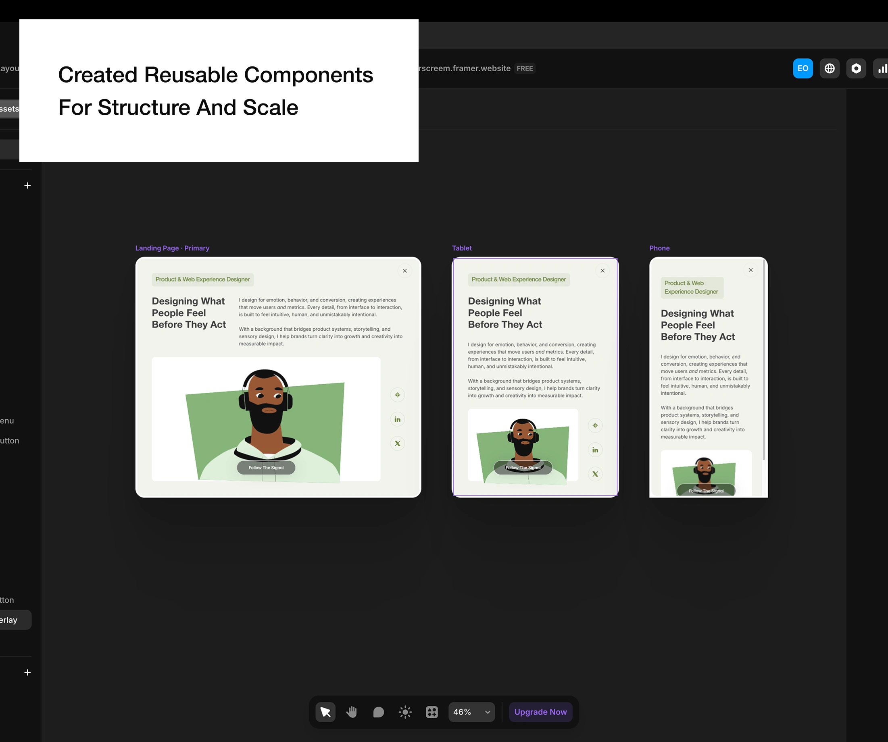The width and height of the screenshot is (888, 742).
Task: Click X social icon in Tablet frame
Action: pos(595,474)
